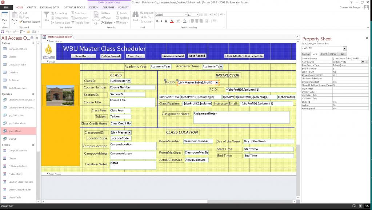The image size is (372, 210).
Task: Click Toggle Filter in Sort & Filter
Action: click(x=80, y=23)
